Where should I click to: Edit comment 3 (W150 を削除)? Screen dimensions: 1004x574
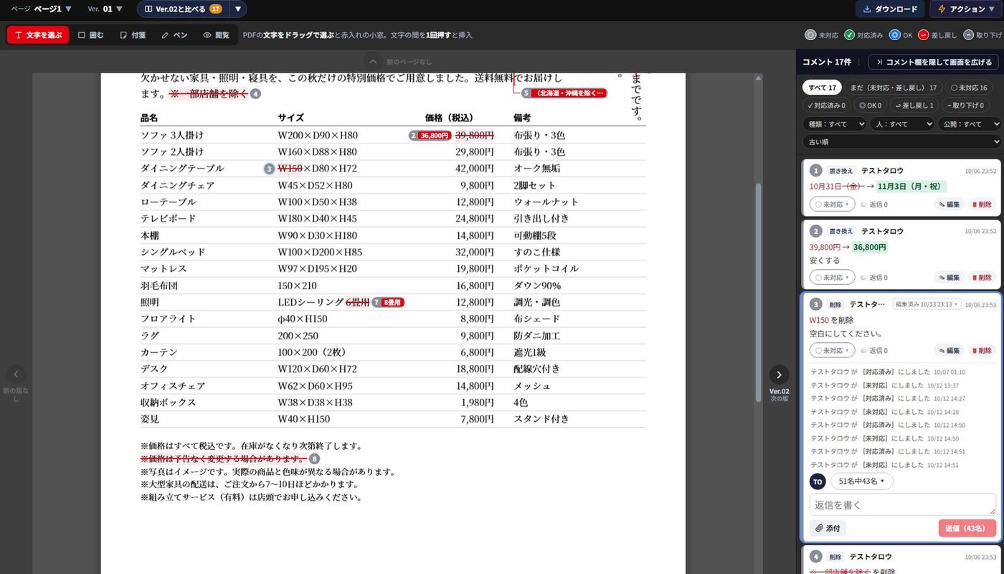tap(949, 351)
